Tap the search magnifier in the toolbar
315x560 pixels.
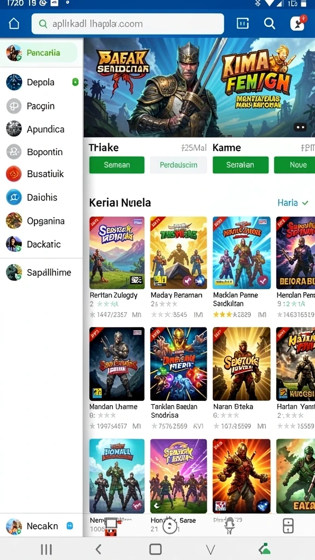tap(269, 24)
